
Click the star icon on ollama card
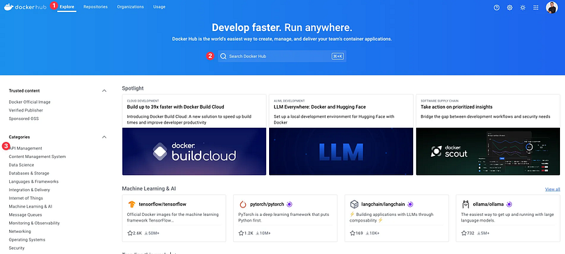click(464, 233)
